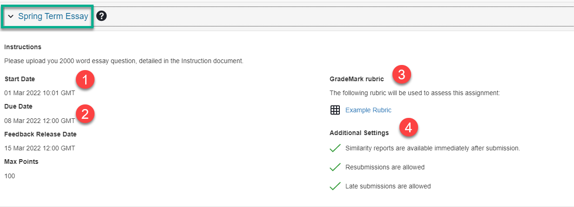Click the GradeMark rubric heading
Image resolution: width=574 pixels, height=207 pixels.
pyautogui.click(x=357, y=79)
